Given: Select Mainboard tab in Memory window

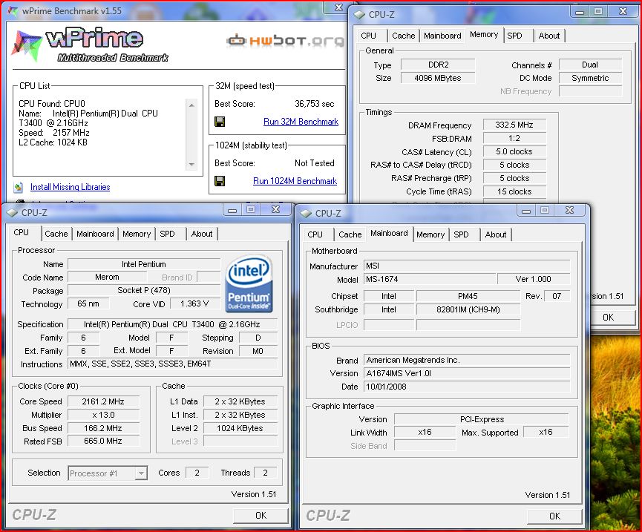Looking at the screenshot, I should pyautogui.click(x=442, y=36).
